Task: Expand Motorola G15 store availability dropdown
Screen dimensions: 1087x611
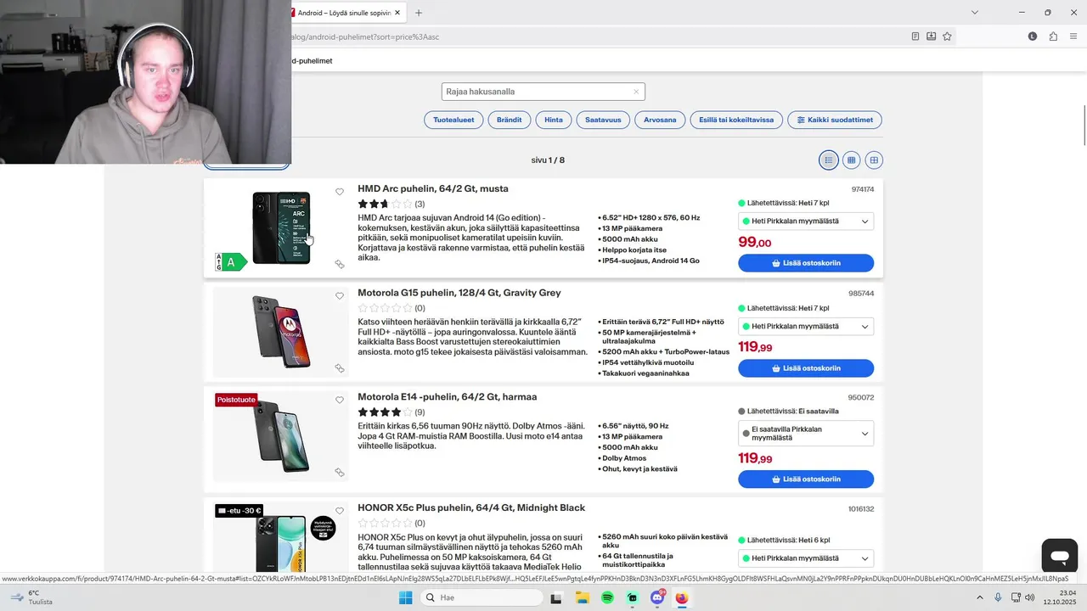Action: pos(806,327)
